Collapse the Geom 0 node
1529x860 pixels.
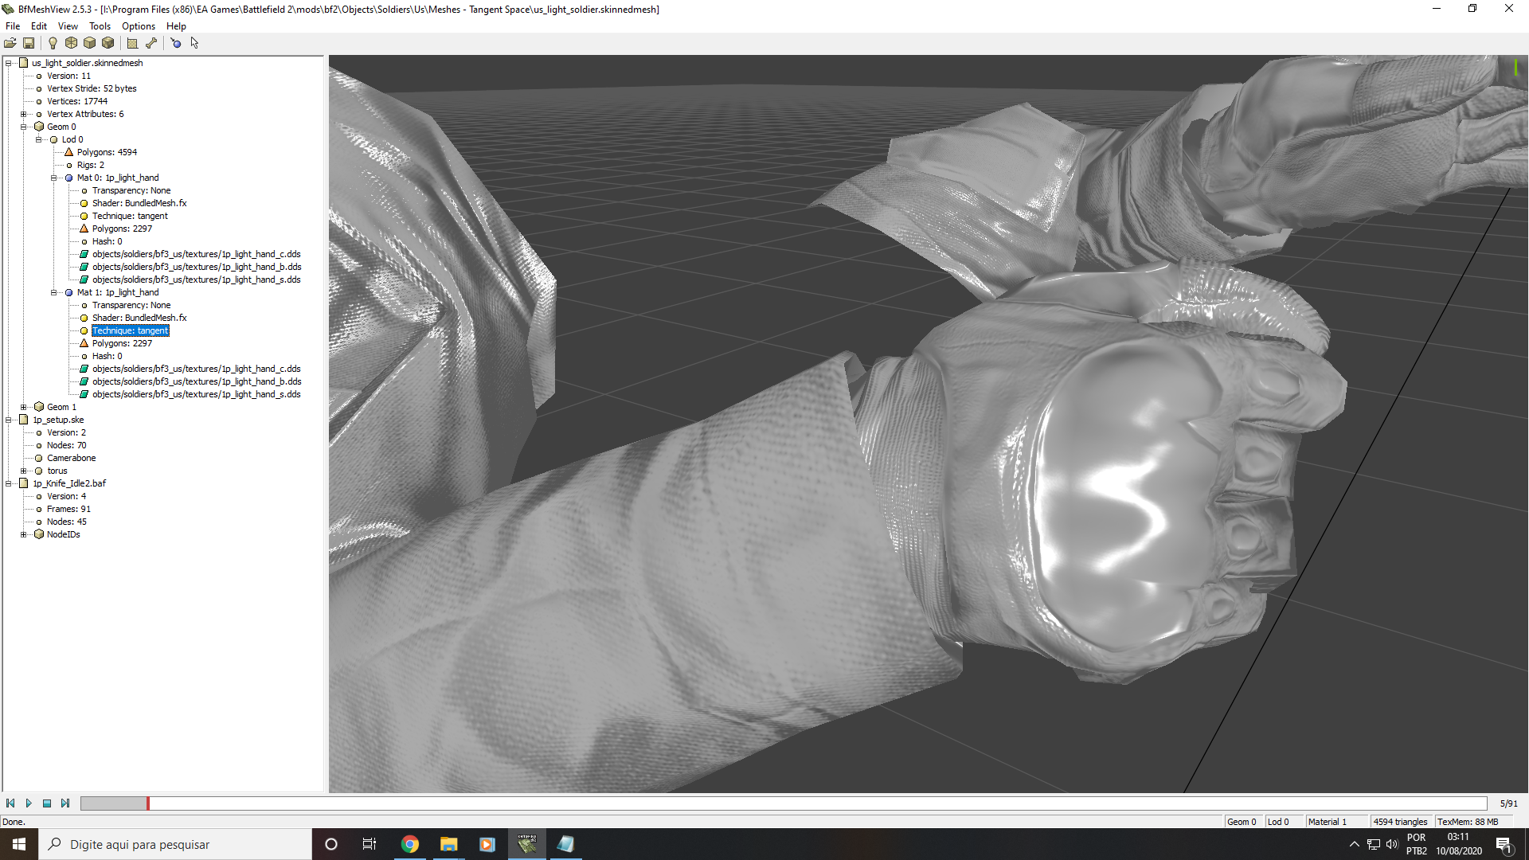24,127
